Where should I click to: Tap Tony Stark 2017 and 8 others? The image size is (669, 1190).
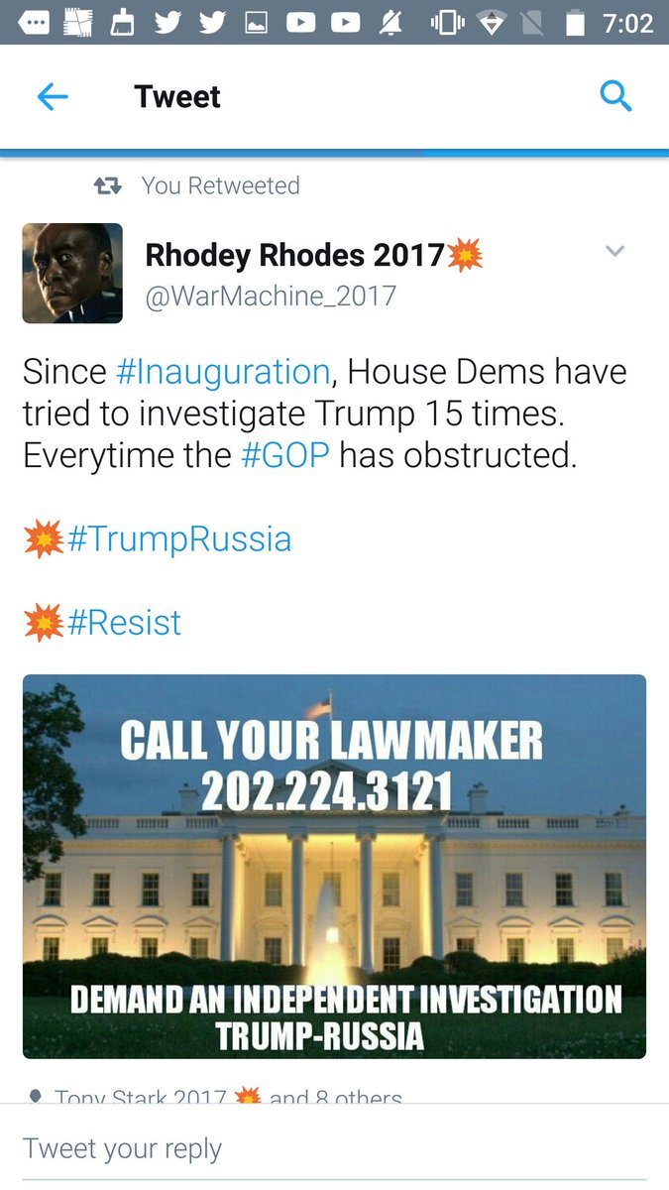pyautogui.click(x=228, y=1098)
